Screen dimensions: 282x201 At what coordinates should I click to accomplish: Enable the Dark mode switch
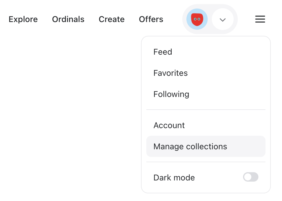click(x=251, y=177)
